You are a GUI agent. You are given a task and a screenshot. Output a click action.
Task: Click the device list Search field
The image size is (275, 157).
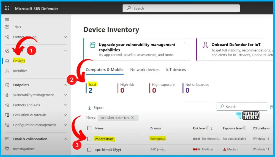tap(242, 106)
